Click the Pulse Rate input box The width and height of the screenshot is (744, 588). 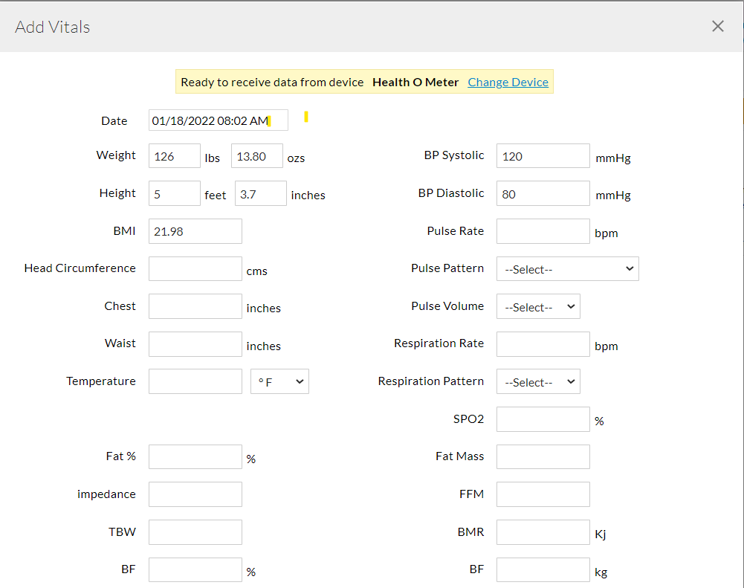point(543,231)
